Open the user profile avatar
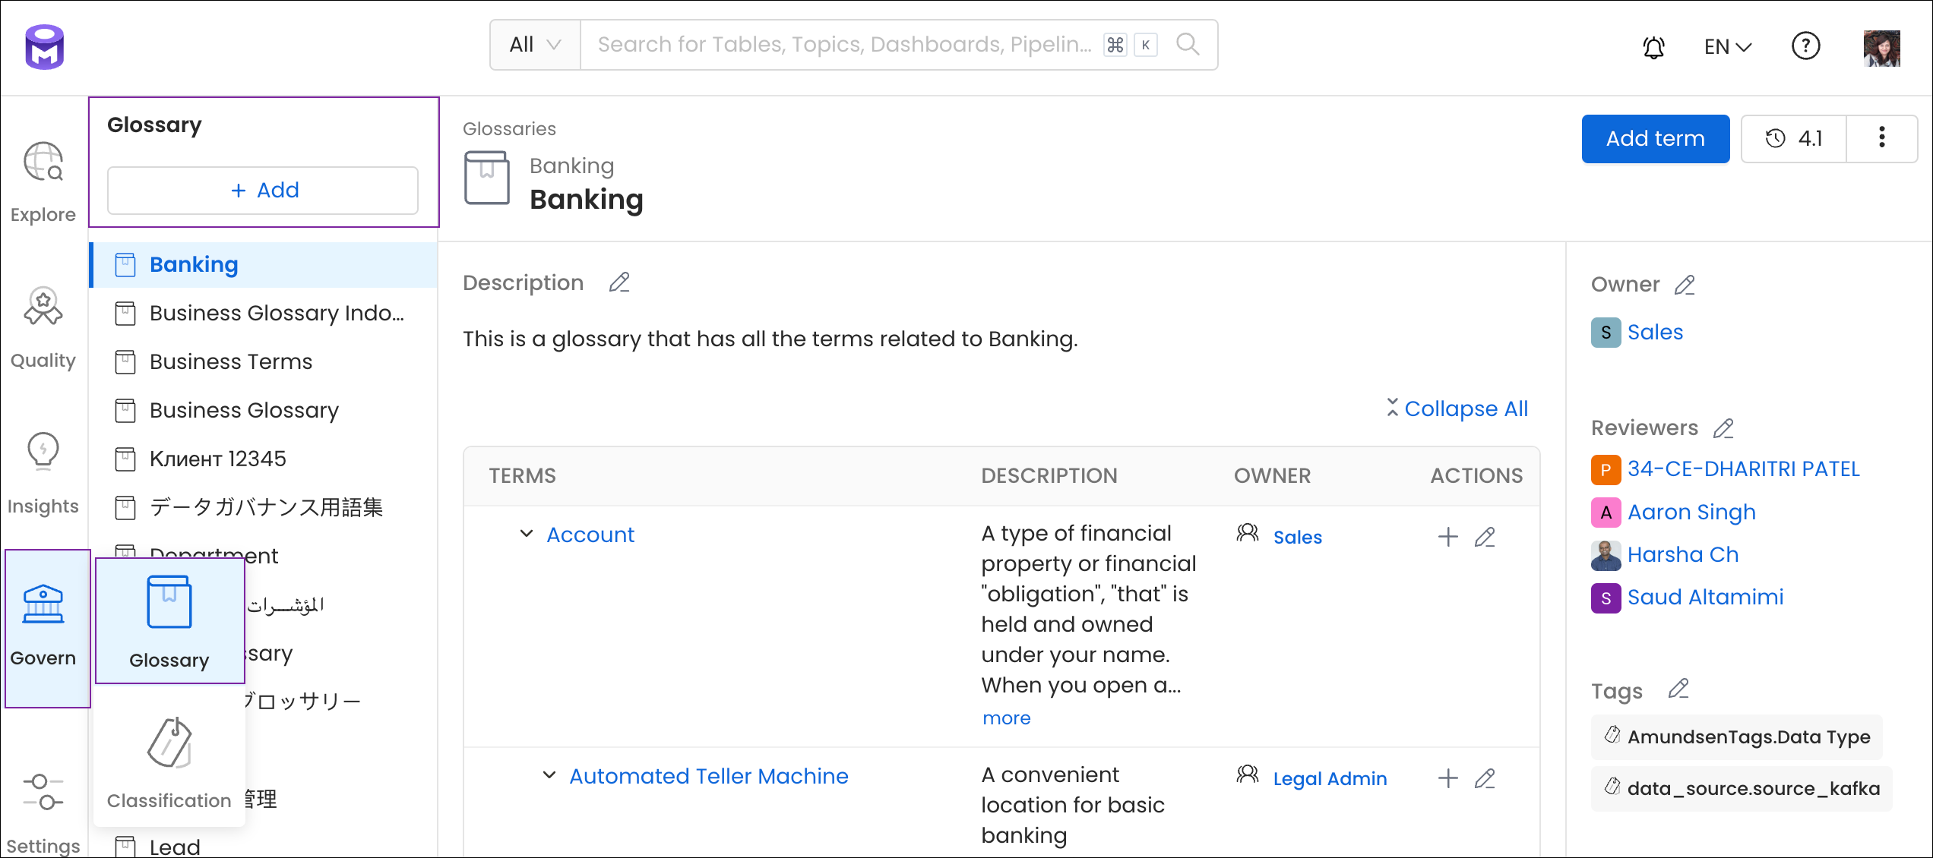Image resolution: width=1933 pixels, height=858 pixels. 1881,48
